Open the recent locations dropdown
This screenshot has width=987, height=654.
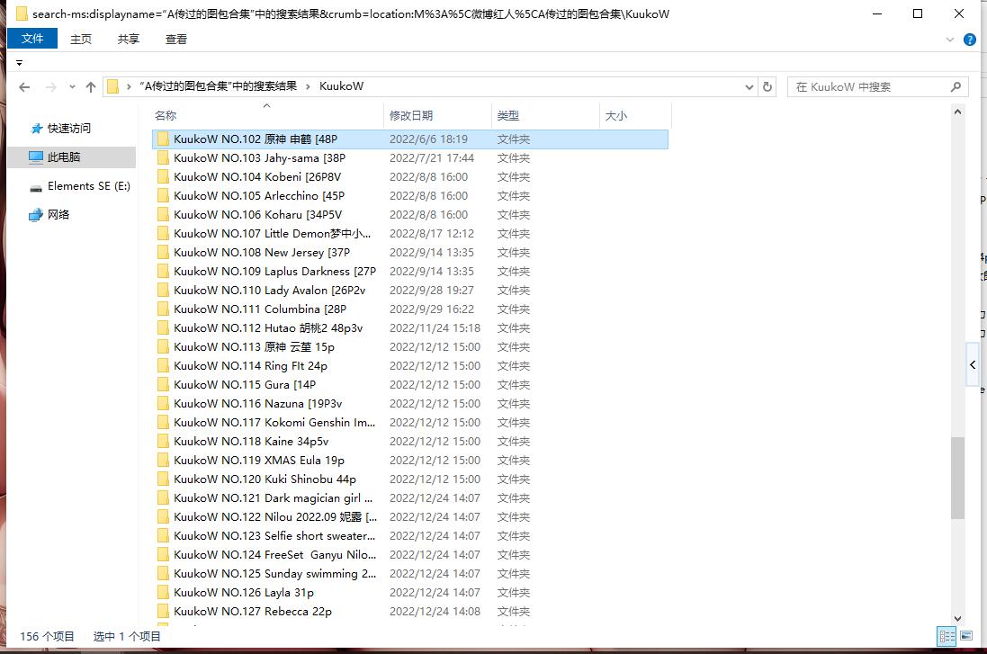click(x=72, y=87)
